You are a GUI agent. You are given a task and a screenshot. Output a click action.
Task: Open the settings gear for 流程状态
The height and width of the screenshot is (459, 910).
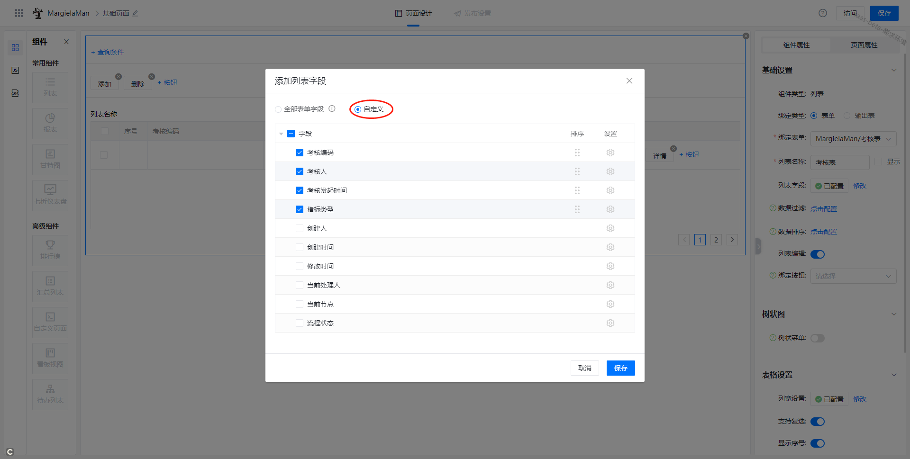tap(610, 323)
